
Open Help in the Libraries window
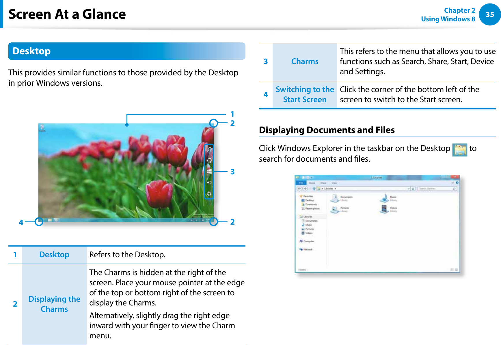457,183
